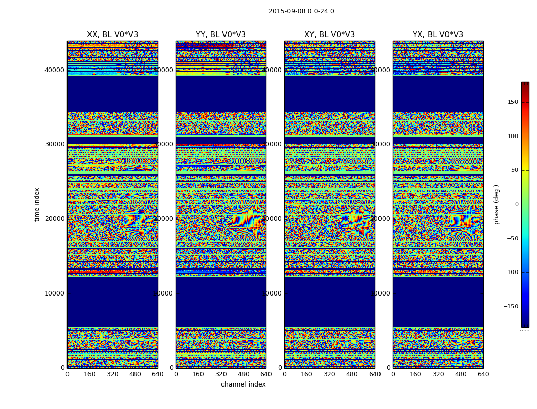The image size is (537, 409).
Task: Click the figure title '2015-09-08 0.0-24.0'
Action: tap(301, 11)
